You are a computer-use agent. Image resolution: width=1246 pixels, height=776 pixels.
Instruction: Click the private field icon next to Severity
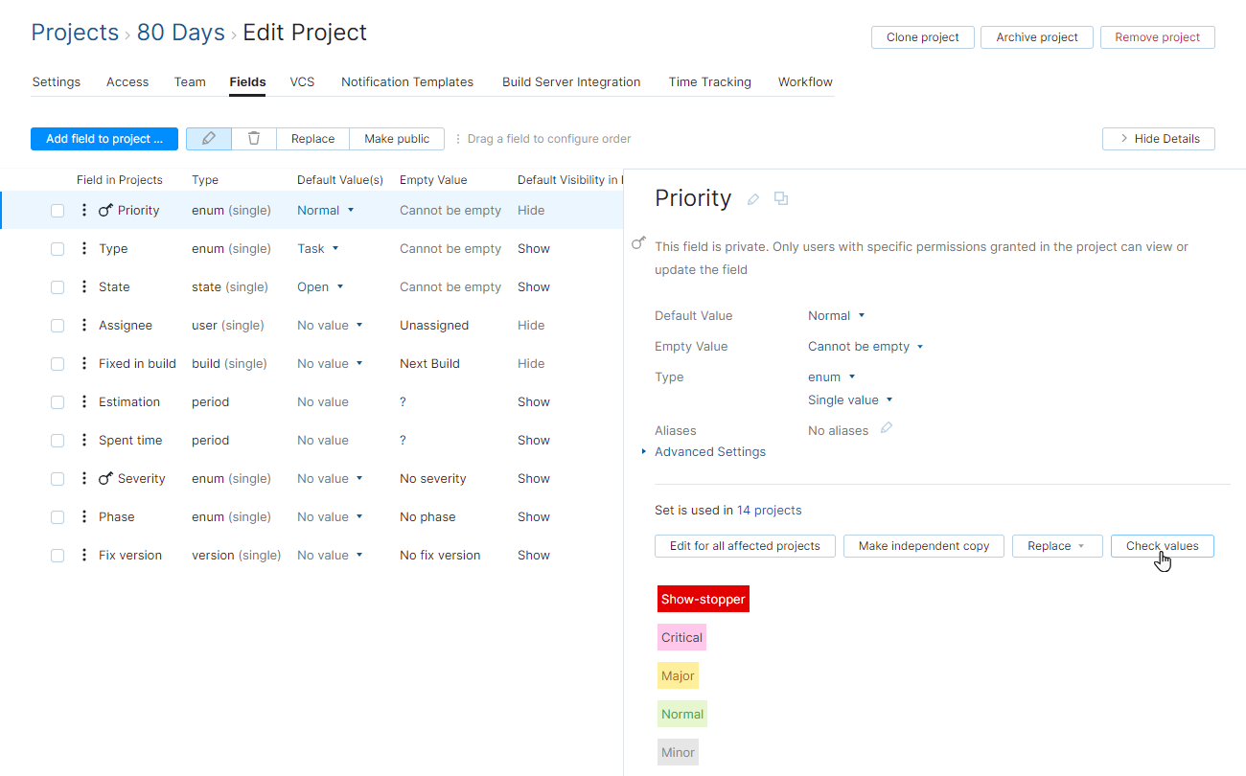pos(107,478)
